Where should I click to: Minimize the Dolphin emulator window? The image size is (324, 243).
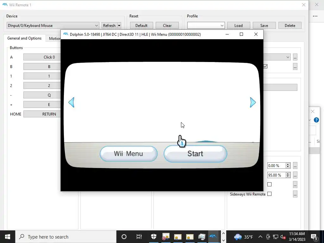coord(227,34)
